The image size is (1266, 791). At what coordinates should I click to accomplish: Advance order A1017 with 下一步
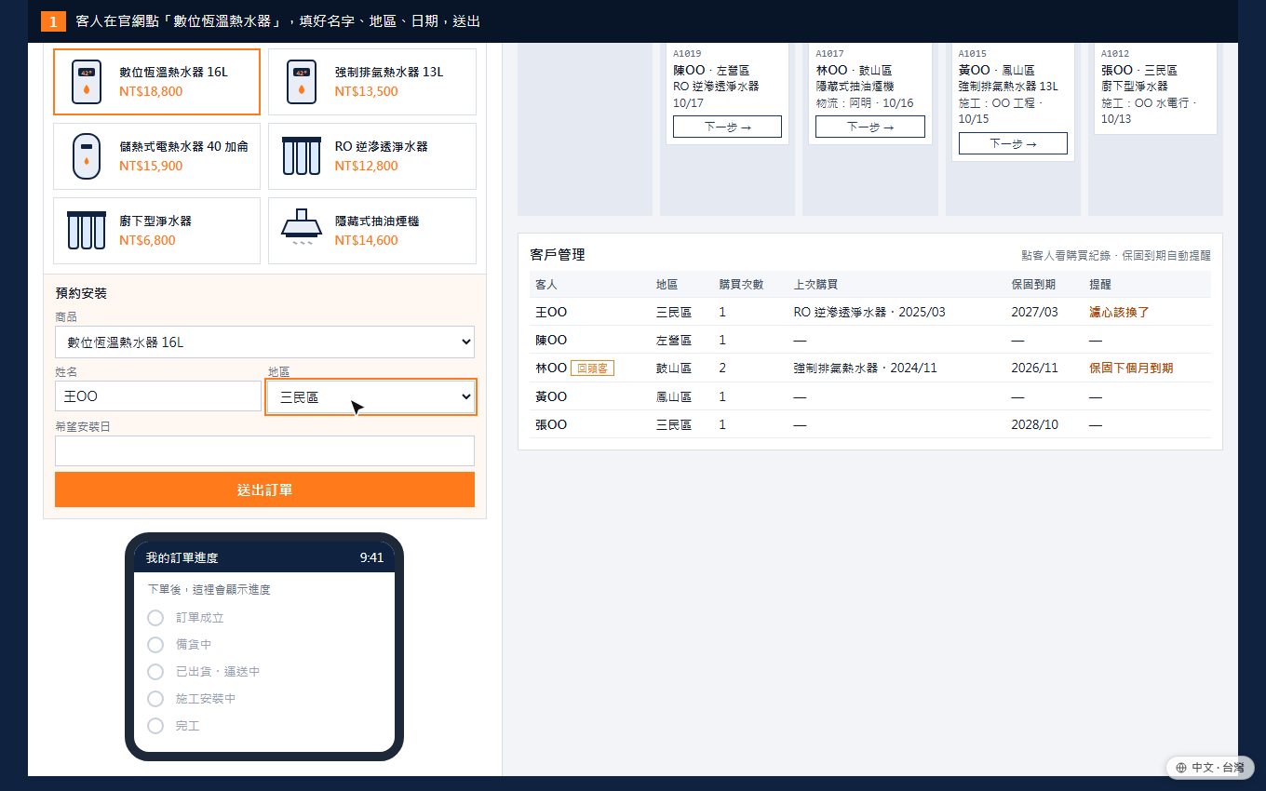point(870,127)
